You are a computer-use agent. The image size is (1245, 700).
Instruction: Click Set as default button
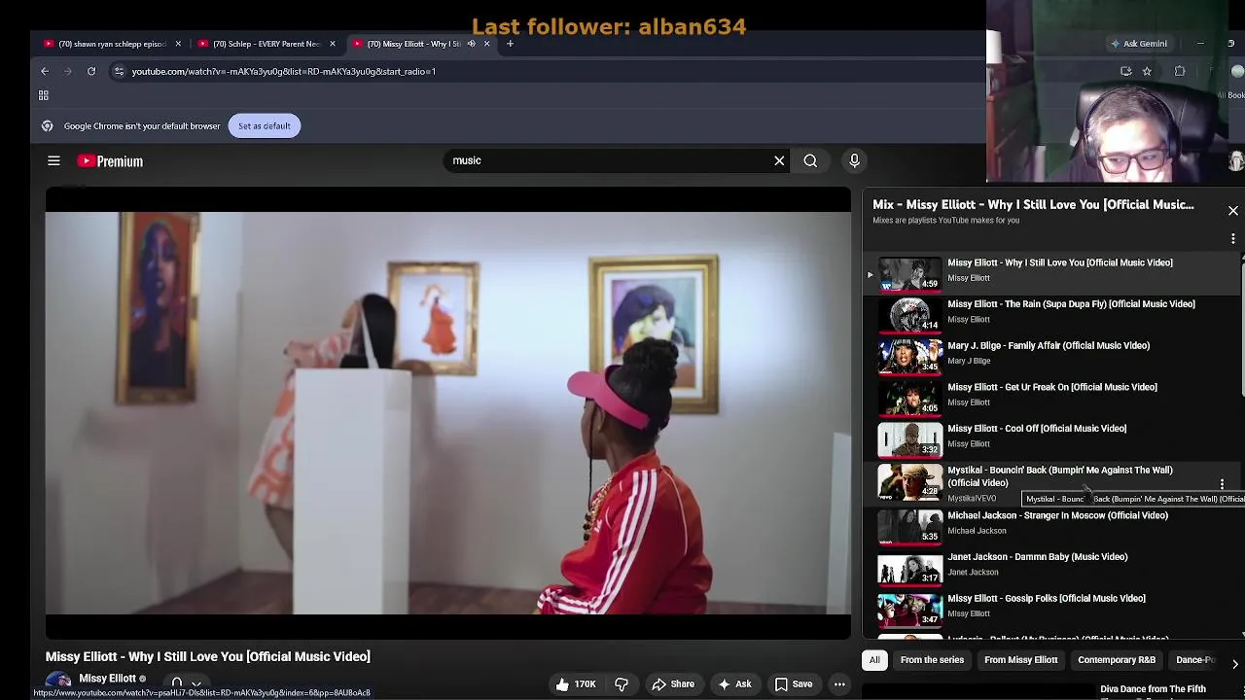[x=265, y=125]
